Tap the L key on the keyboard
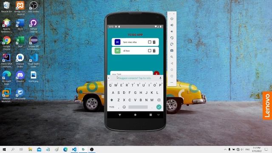This screenshot has height=153, width=272. click(x=157, y=93)
